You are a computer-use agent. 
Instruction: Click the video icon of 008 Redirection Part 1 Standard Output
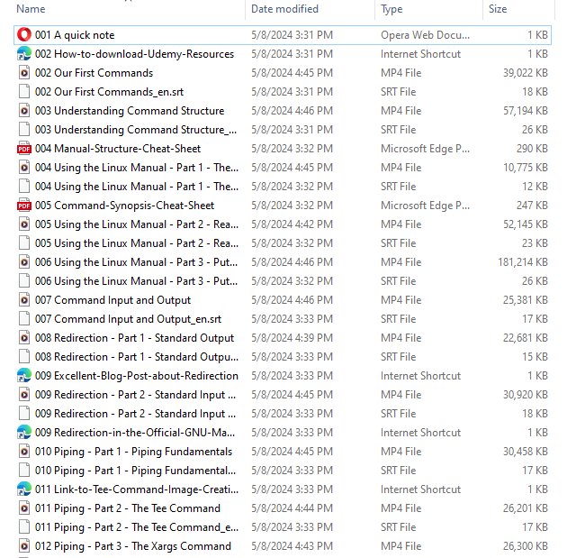(24, 338)
